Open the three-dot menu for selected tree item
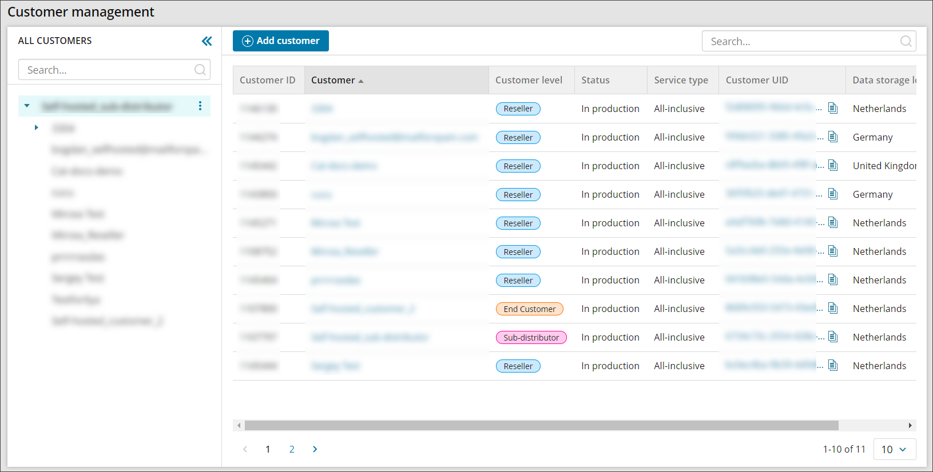The width and height of the screenshot is (933, 472). click(x=200, y=106)
